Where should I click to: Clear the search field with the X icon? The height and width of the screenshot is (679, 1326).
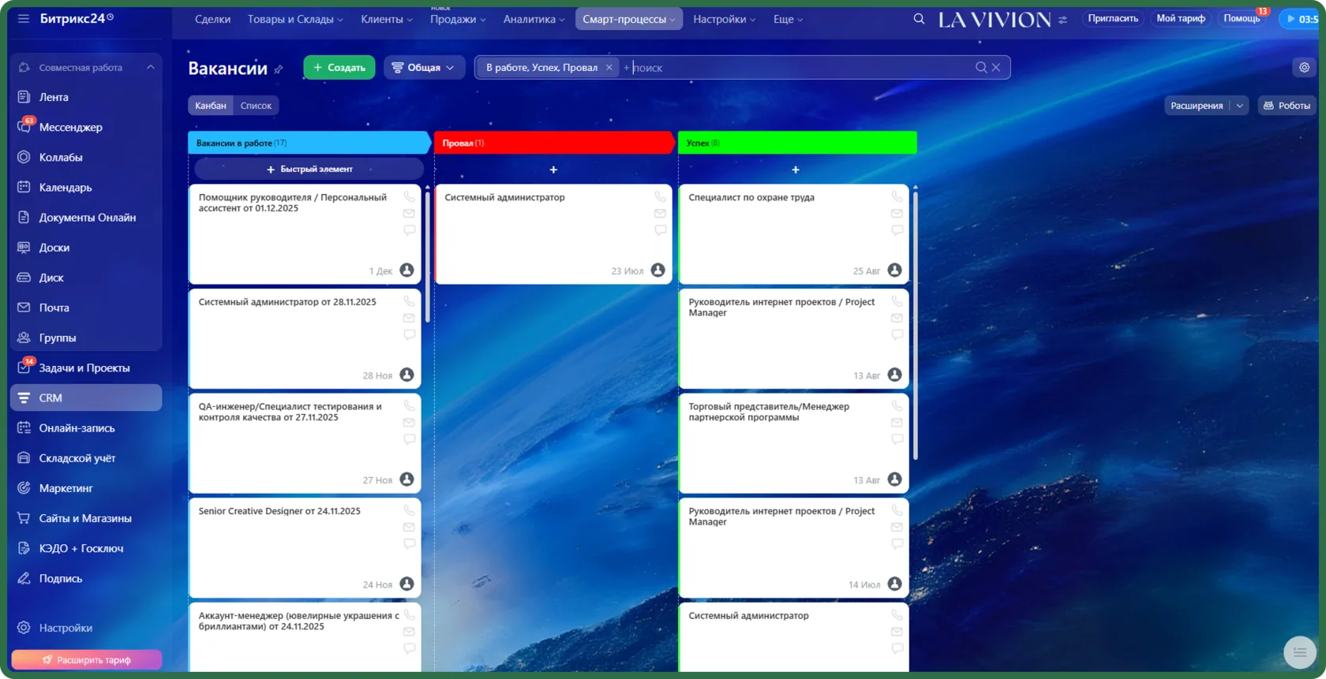click(996, 68)
